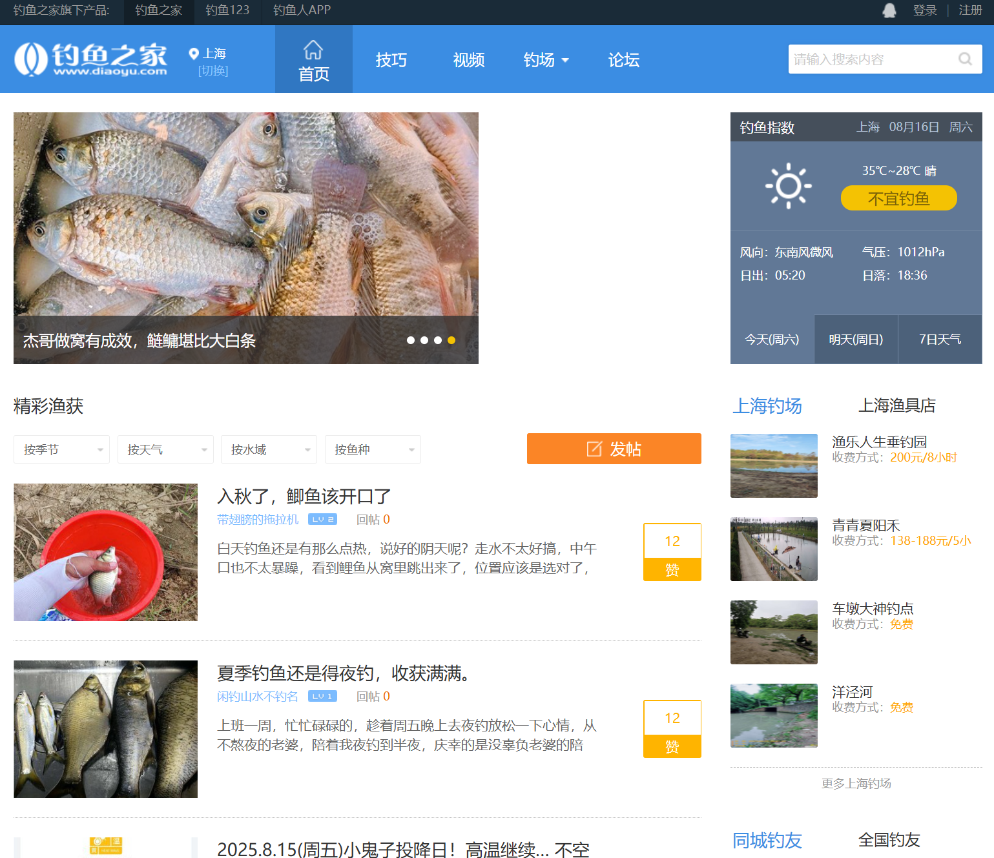Open 更多上海钓场 link
The width and height of the screenshot is (994, 858).
pos(855,783)
